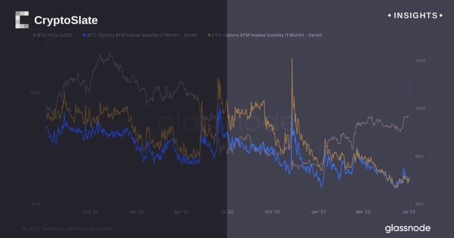The height and width of the screenshot is (238, 454).
Task: Click the Apr '22 x-axis label
Action: point(181,211)
